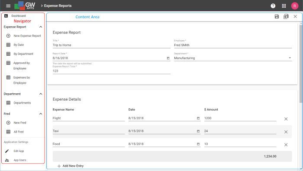The image size is (303, 171).
Task: Click the GW Apps logo
Action: (x=25, y=6)
